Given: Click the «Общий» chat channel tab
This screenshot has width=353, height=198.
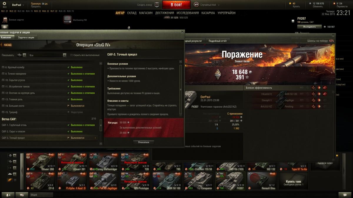Looking at the screenshot, I should [x=42, y=195].
